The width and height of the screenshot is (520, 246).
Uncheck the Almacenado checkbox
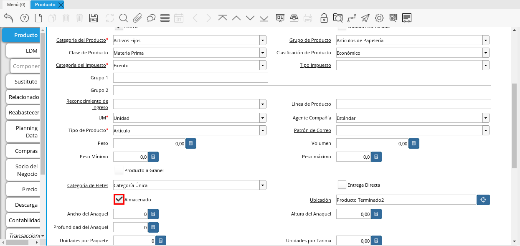pos(119,199)
